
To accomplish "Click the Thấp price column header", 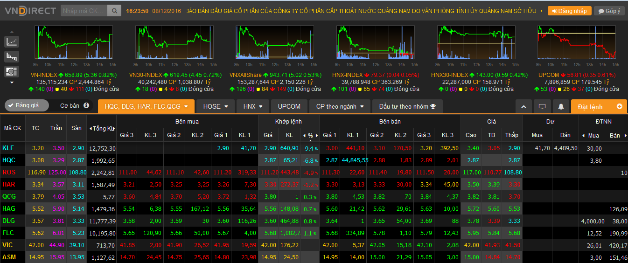I will (512, 135).
